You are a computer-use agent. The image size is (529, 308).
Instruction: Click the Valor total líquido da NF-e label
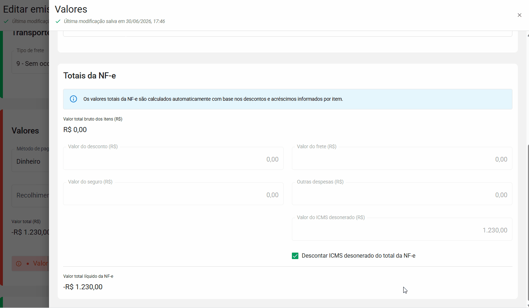coord(88,276)
